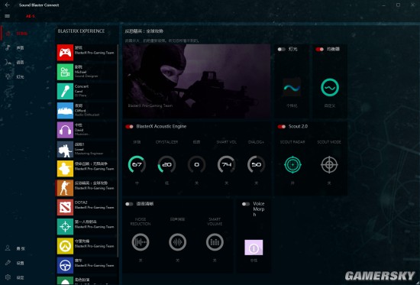Click the Smart Volume bars icon
Viewport: 420px width, 285px height.
point(215,242)
